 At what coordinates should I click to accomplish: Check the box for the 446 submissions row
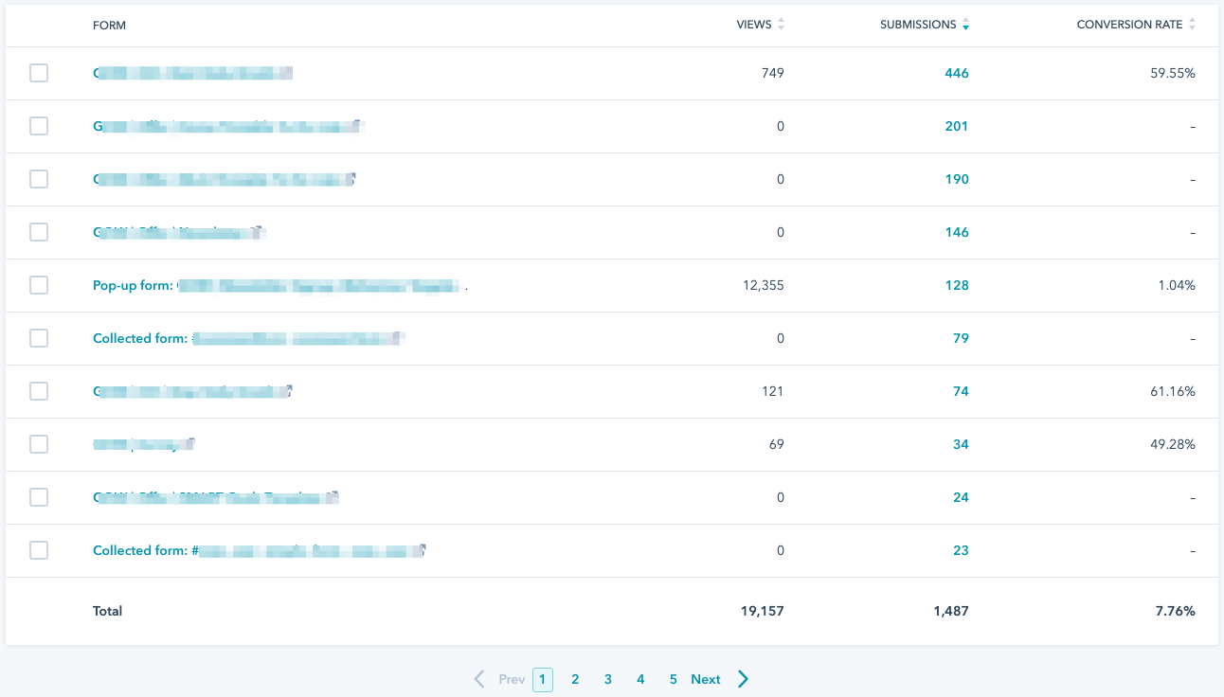click(39, 73)
